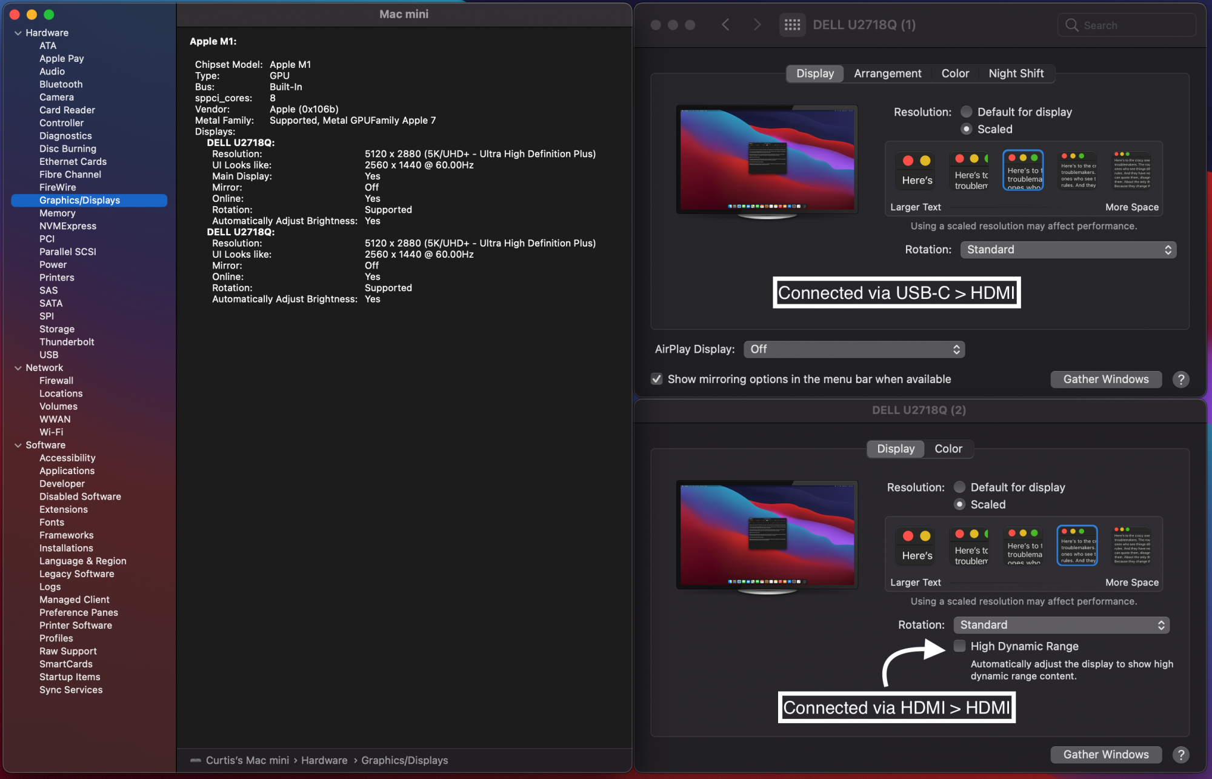This screenshot has height=779, width=1212.
Task: Open the Rotation dropdown in DELL U2718Q (1)
Action: tap(1068, 250)
